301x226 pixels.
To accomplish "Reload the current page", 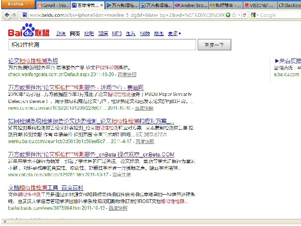I will (244, 15).
